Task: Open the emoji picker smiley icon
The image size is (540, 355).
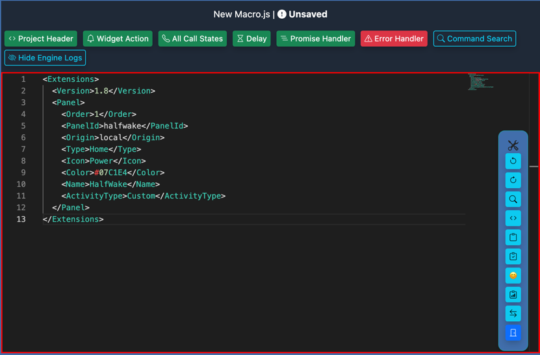Action: point(513,276)
